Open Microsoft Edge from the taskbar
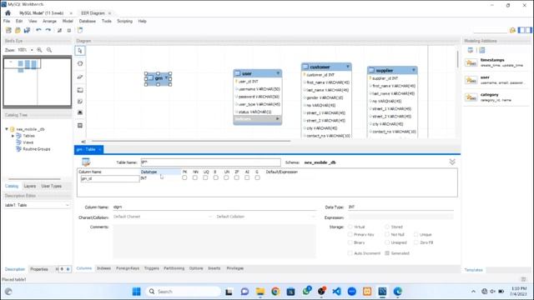This screenshot has width=534, height=300. coord(397,292)
